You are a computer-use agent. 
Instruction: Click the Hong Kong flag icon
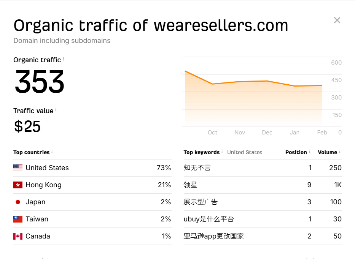(x=18, y=185)
